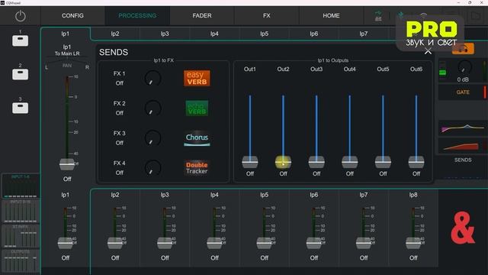Click the Out5 send fader handle

click(383, 162)
